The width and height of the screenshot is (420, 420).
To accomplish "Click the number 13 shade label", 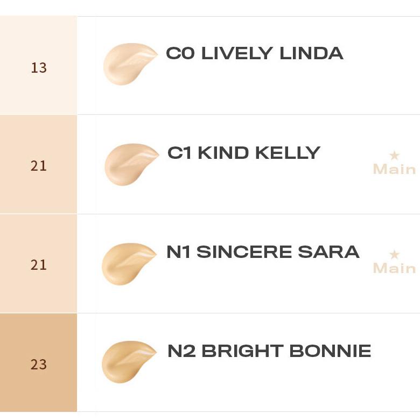I will [39, 68].
